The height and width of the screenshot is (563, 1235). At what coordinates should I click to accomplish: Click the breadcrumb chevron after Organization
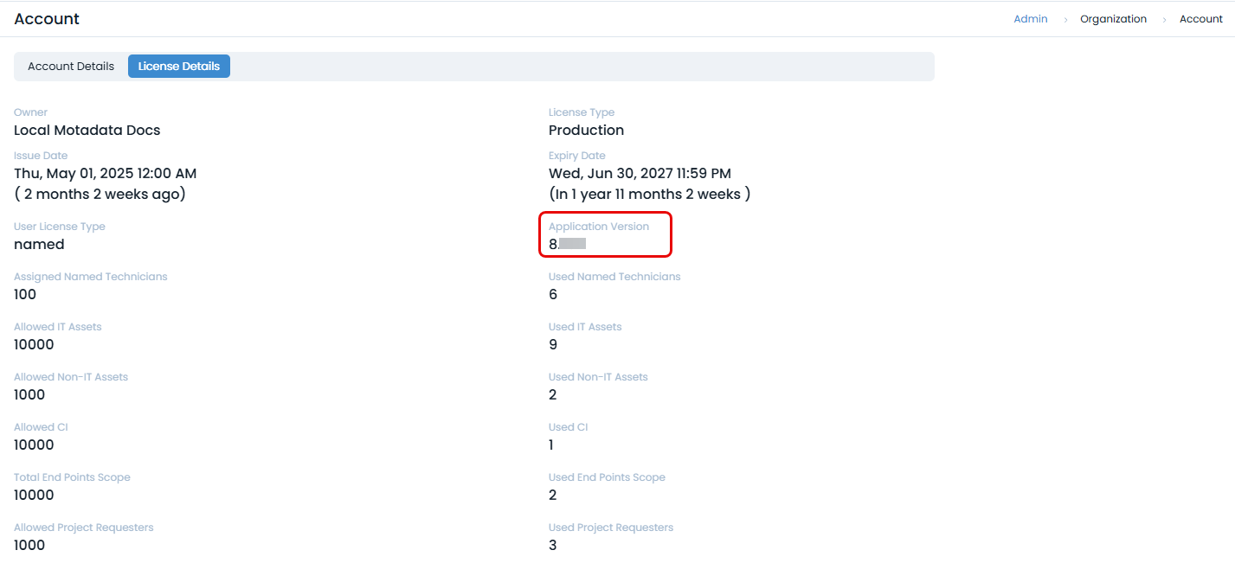(x=1164, y=20)
